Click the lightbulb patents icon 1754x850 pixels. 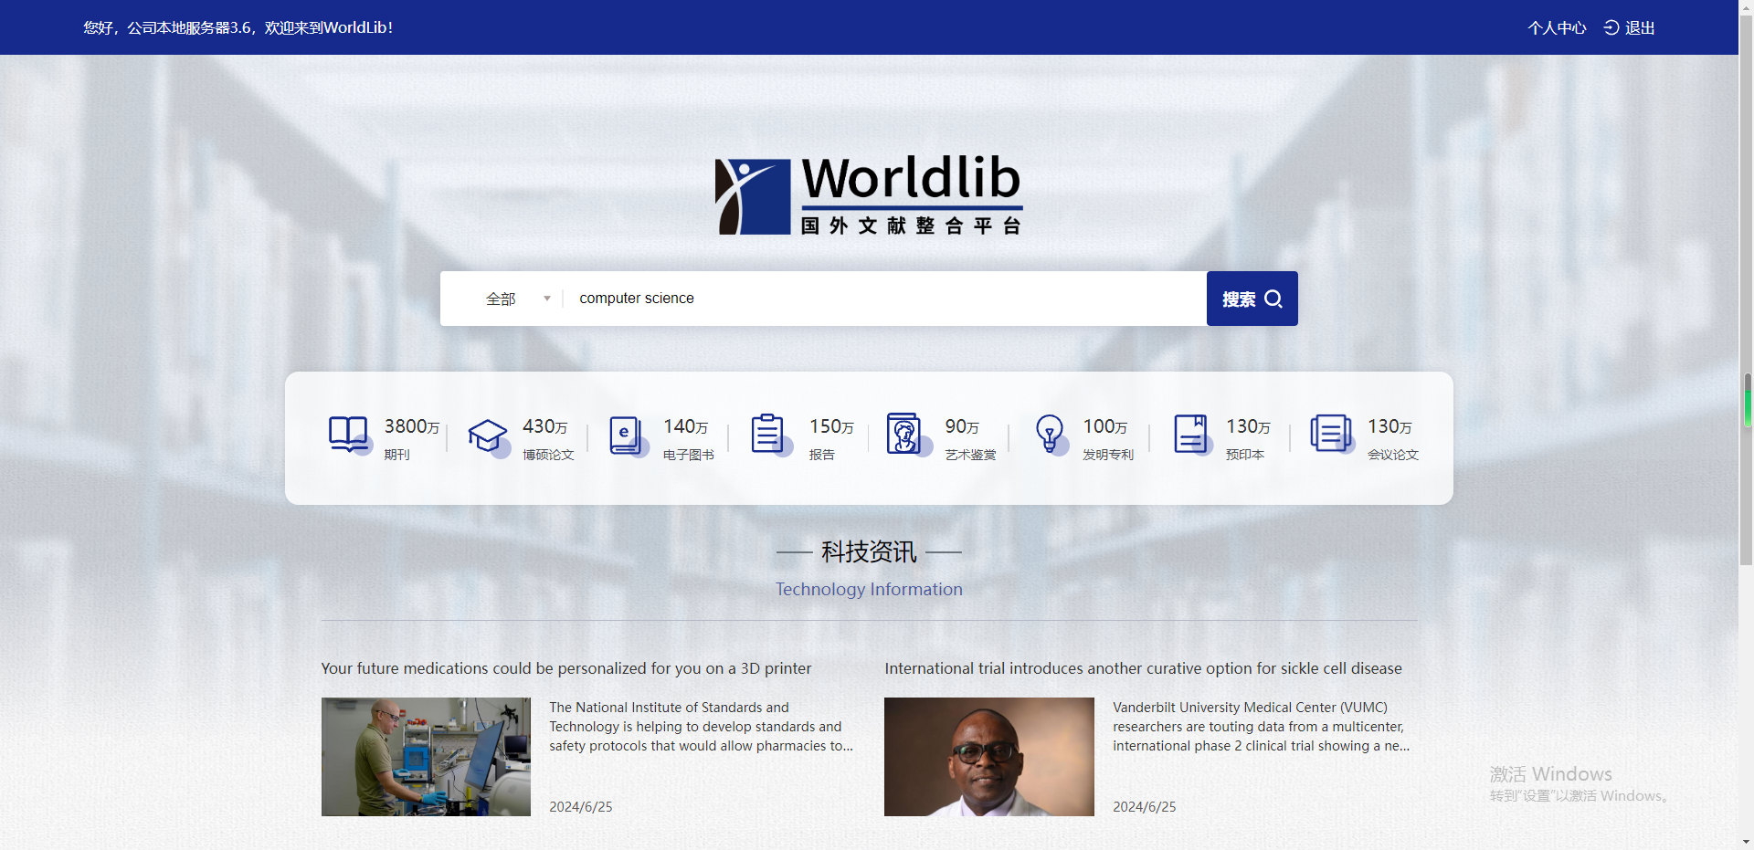point(1051,435)
